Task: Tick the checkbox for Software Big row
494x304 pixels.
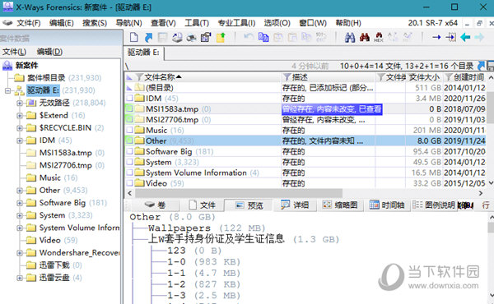Action: [x=129, y=151]
